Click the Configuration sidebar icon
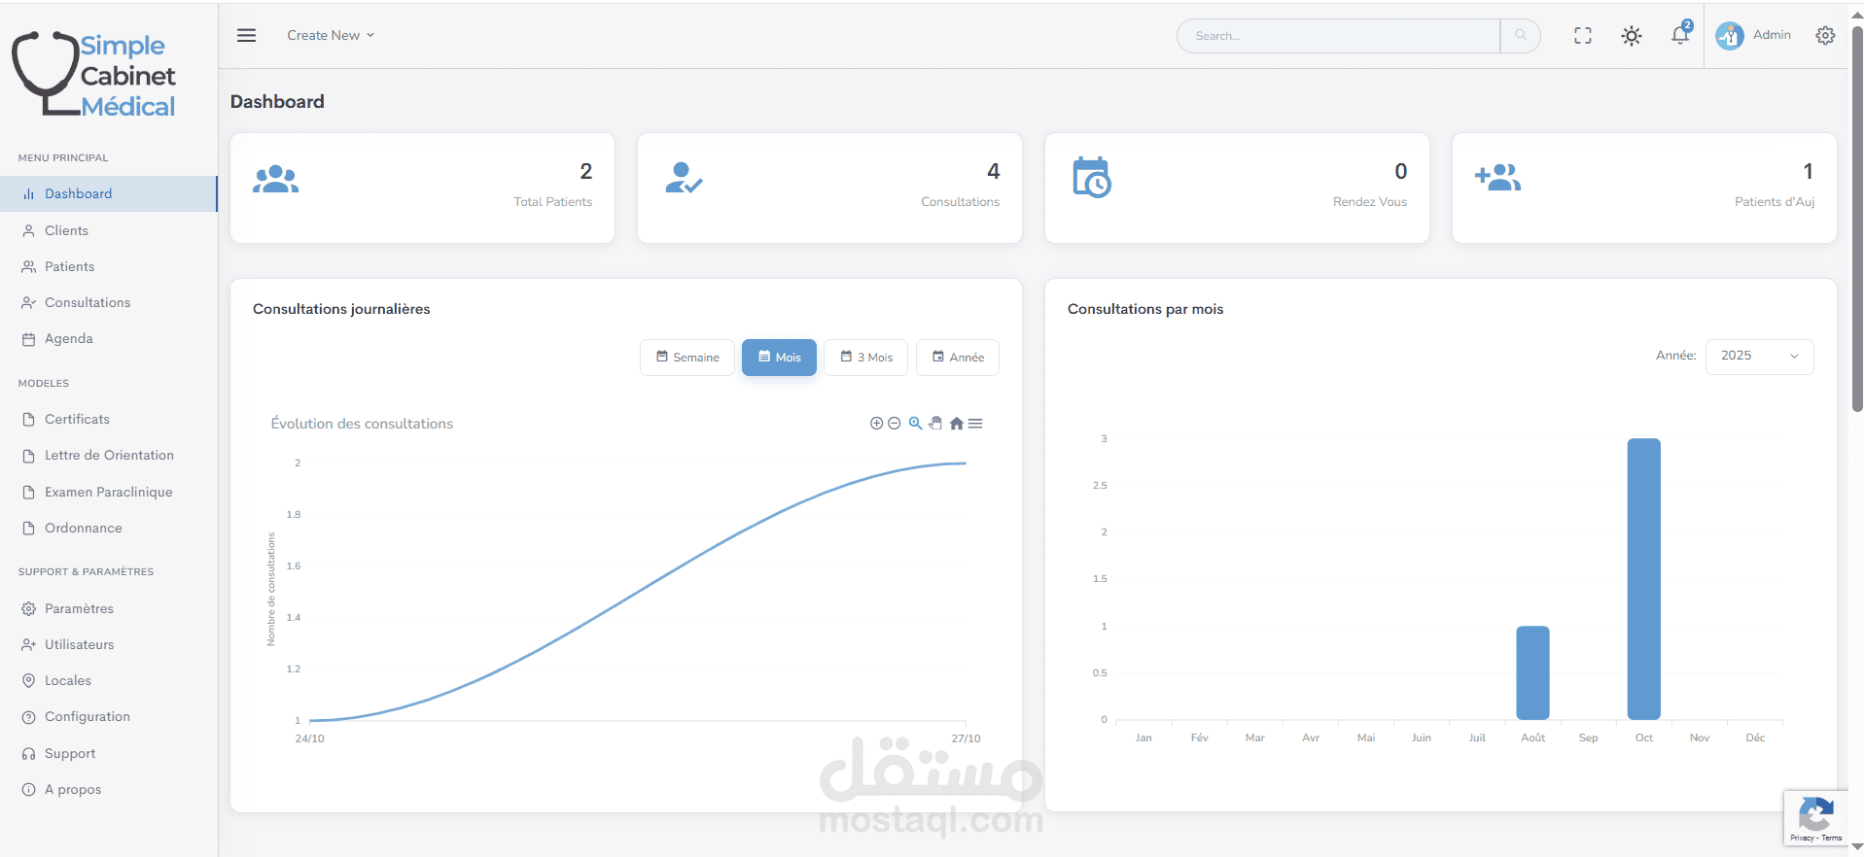This screenshot has width=1864, height=857. (28, 717)
